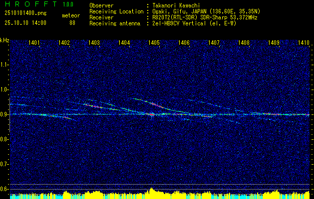Screen dimensions: 314x199
Task: Click the 1408 time marker
Action: pyautogui.click(x=244, y=42)
